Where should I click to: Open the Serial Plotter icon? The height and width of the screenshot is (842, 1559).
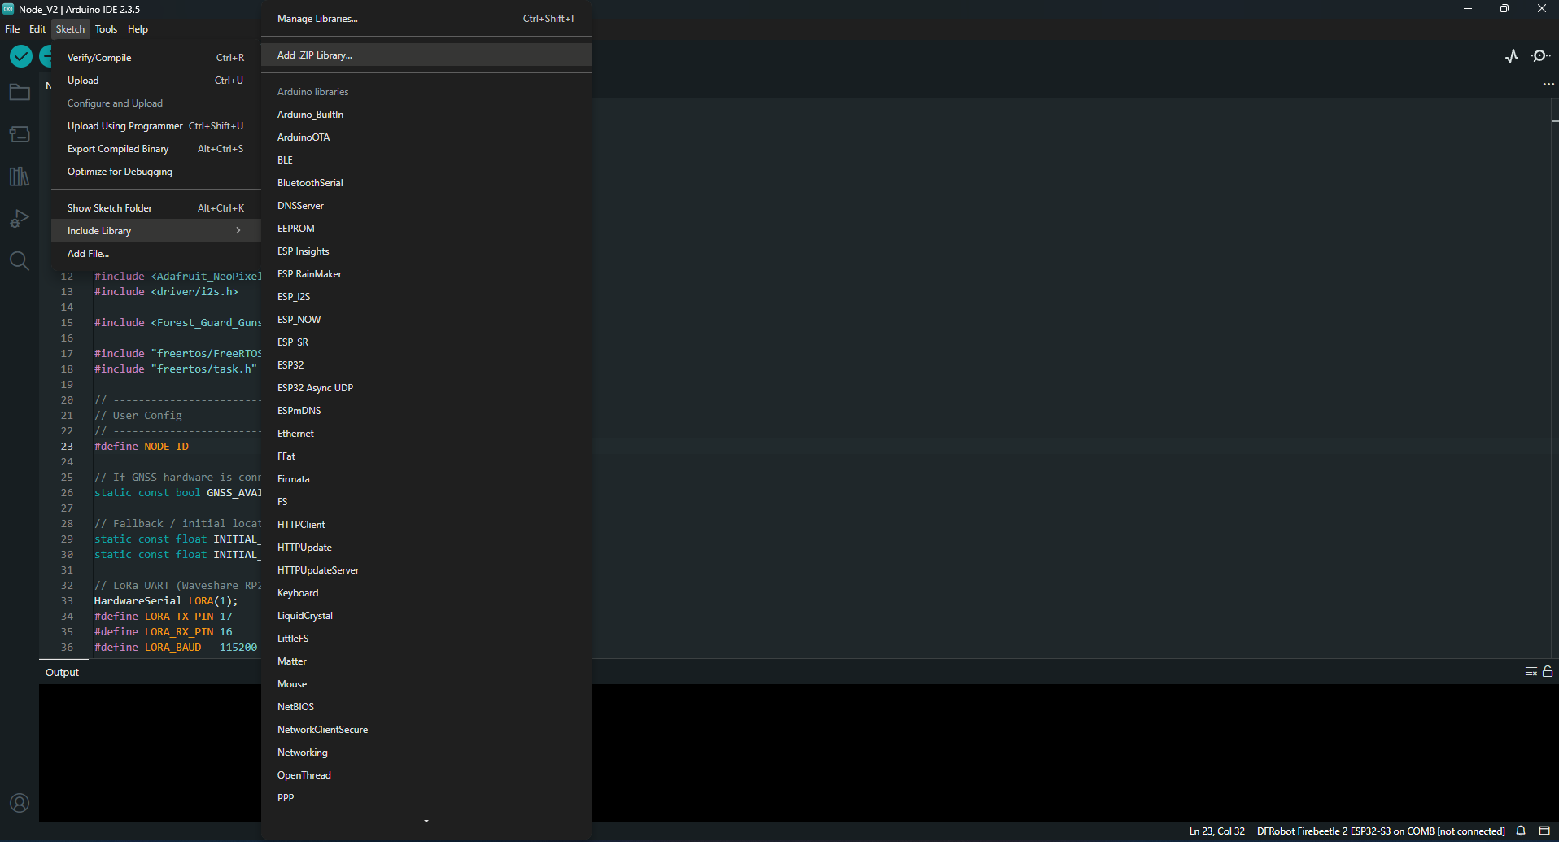[x=1512, y=56]
